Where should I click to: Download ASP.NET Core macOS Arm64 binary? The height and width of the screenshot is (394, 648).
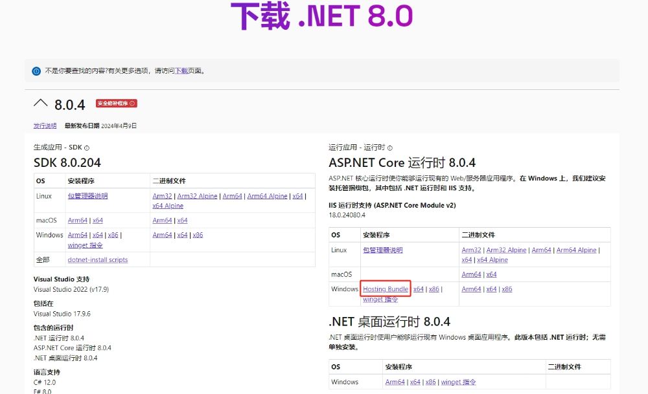click(x=472, y=274)
